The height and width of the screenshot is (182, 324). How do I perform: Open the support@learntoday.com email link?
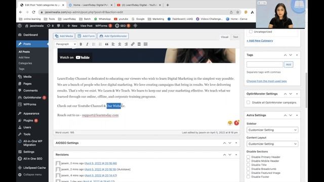coord(100,115)
